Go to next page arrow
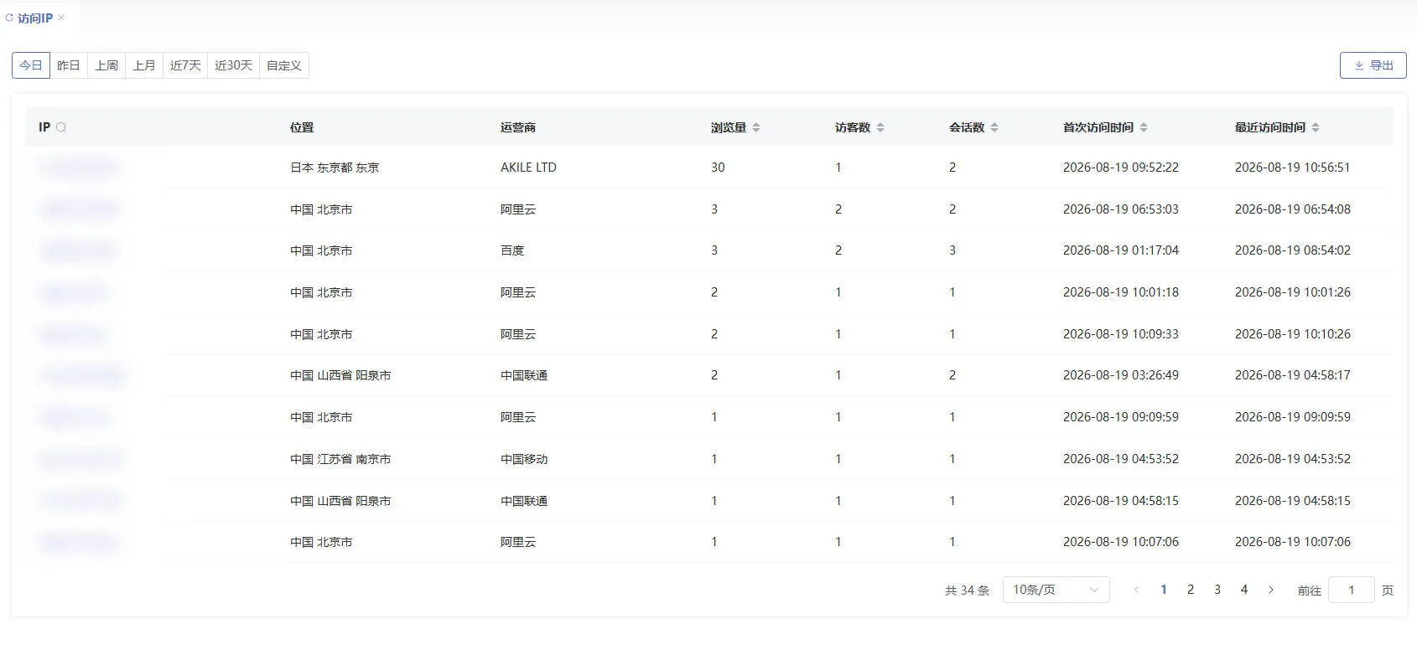Screen dimensions: 1417x650 click(x=1271, y=590)
